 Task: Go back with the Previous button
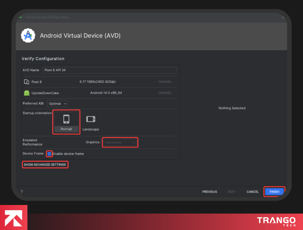point(210,192)
